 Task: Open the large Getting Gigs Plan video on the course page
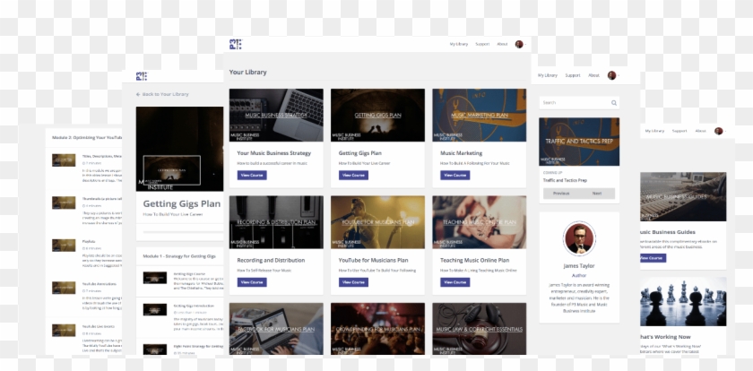[x=179, y=150]
